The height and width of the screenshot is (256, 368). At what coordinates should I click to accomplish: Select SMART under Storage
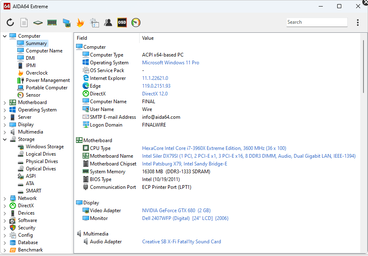tap(33, 191)
